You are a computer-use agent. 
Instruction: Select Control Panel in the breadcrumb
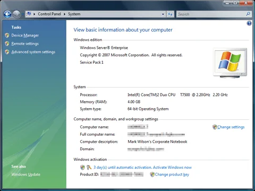(x=49, y=14)
